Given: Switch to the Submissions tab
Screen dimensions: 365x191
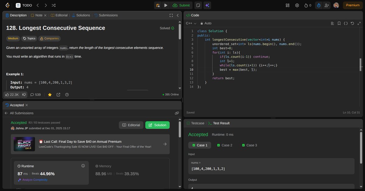Looking at the screenshot, I should 106,15.
